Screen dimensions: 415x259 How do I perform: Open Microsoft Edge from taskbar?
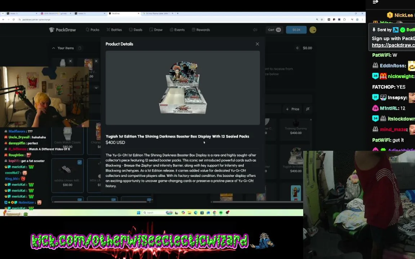coord(196,213)
